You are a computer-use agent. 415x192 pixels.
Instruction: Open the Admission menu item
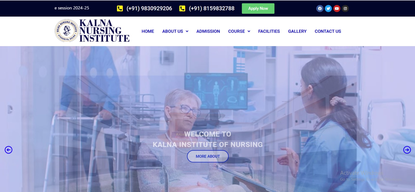click(208, 31)
